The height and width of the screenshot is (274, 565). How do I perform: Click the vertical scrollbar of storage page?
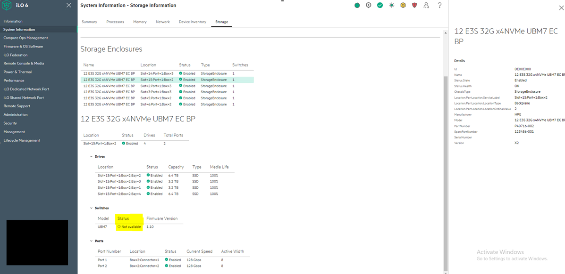coord(446,173)
